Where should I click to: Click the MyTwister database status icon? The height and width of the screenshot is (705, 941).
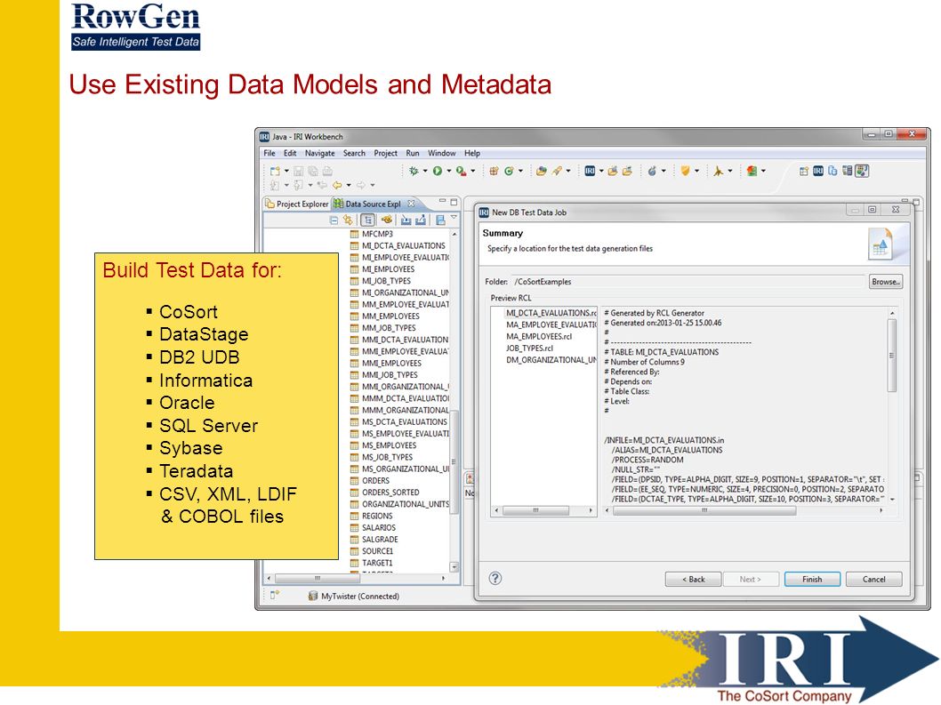[313, 596]
